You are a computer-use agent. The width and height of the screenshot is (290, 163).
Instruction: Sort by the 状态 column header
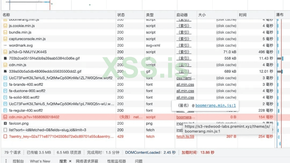(130, 15)
